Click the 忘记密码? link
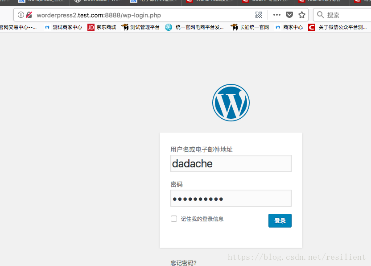The width and height of the screenshot is (371, 266). pyautogui.click(x=183, y=263)
